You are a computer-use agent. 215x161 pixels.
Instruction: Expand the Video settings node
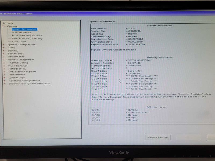[4, 47]
